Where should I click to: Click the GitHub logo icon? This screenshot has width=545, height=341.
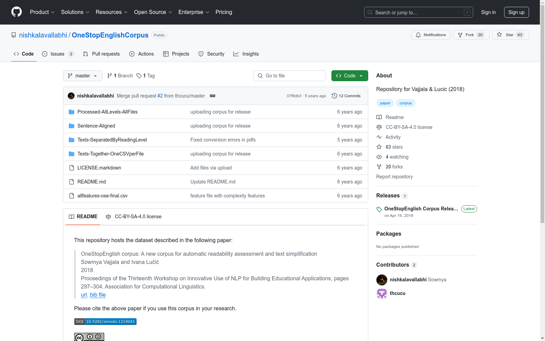pyautogui.click(x=16, y=12)
